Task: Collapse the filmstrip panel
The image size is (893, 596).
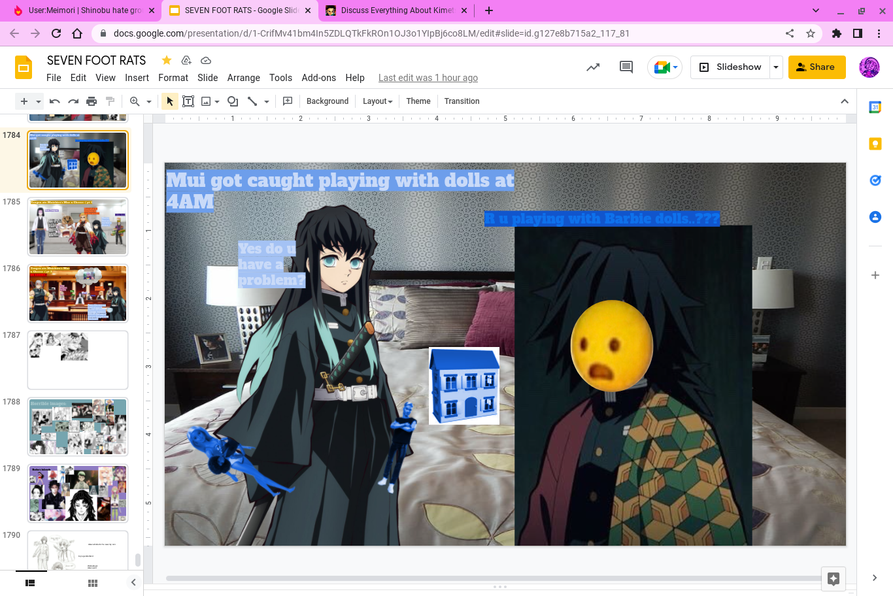Action: tap(133, 582)
